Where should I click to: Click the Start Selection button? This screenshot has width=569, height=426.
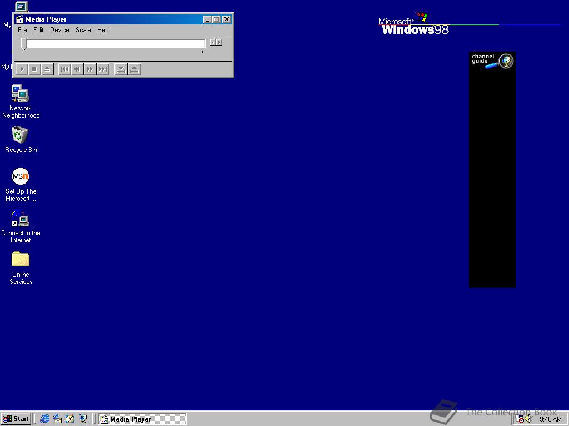click(121, 69)
